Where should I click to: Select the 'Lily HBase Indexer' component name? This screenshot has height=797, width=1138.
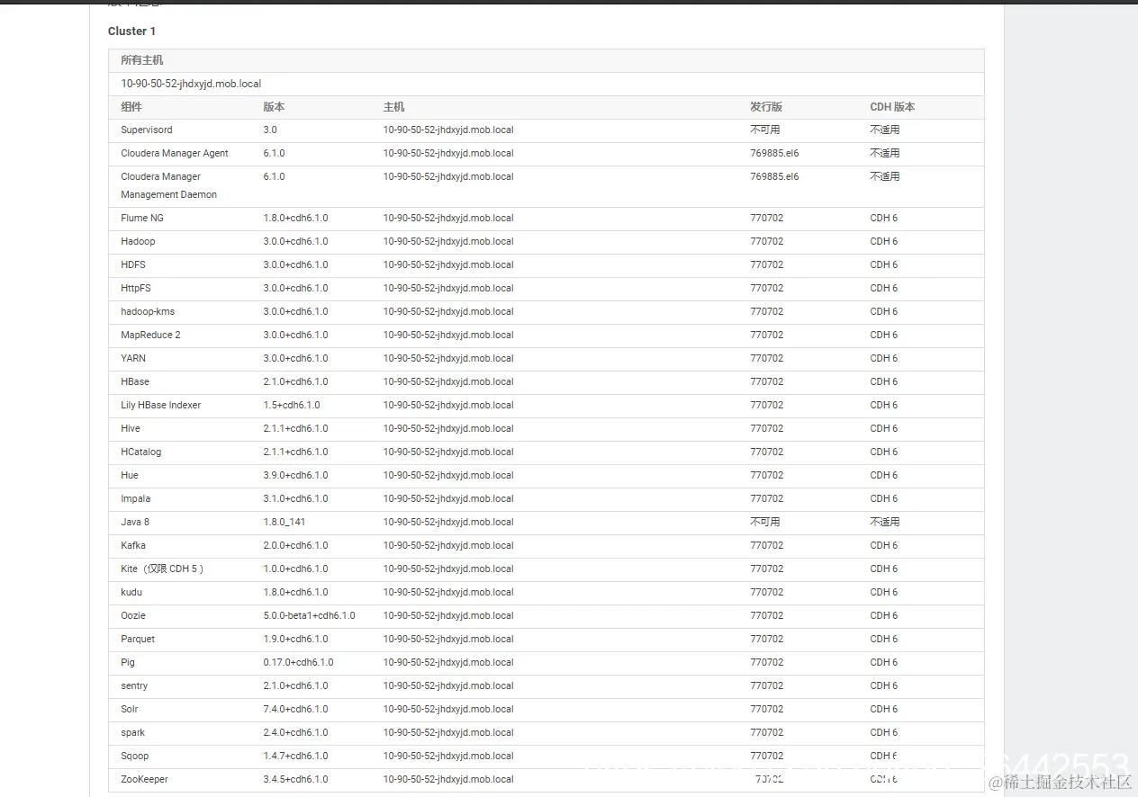(161, 406)
